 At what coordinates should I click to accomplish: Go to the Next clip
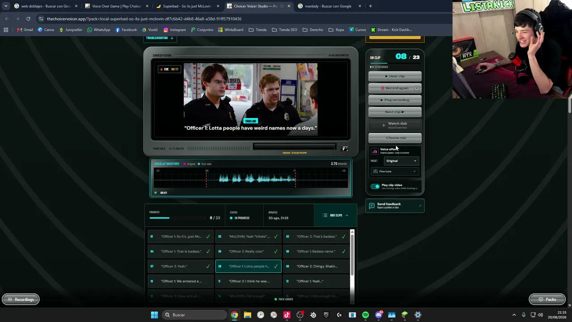(395, 112)
